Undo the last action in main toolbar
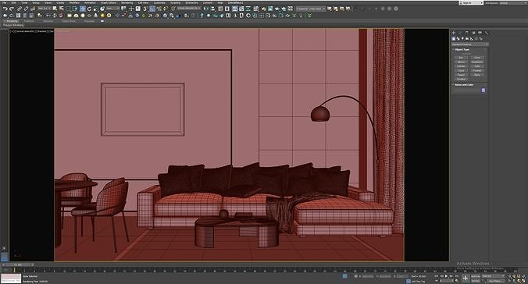Image resolution: width=528 pixels, height=284 pixels. (5, 9)
